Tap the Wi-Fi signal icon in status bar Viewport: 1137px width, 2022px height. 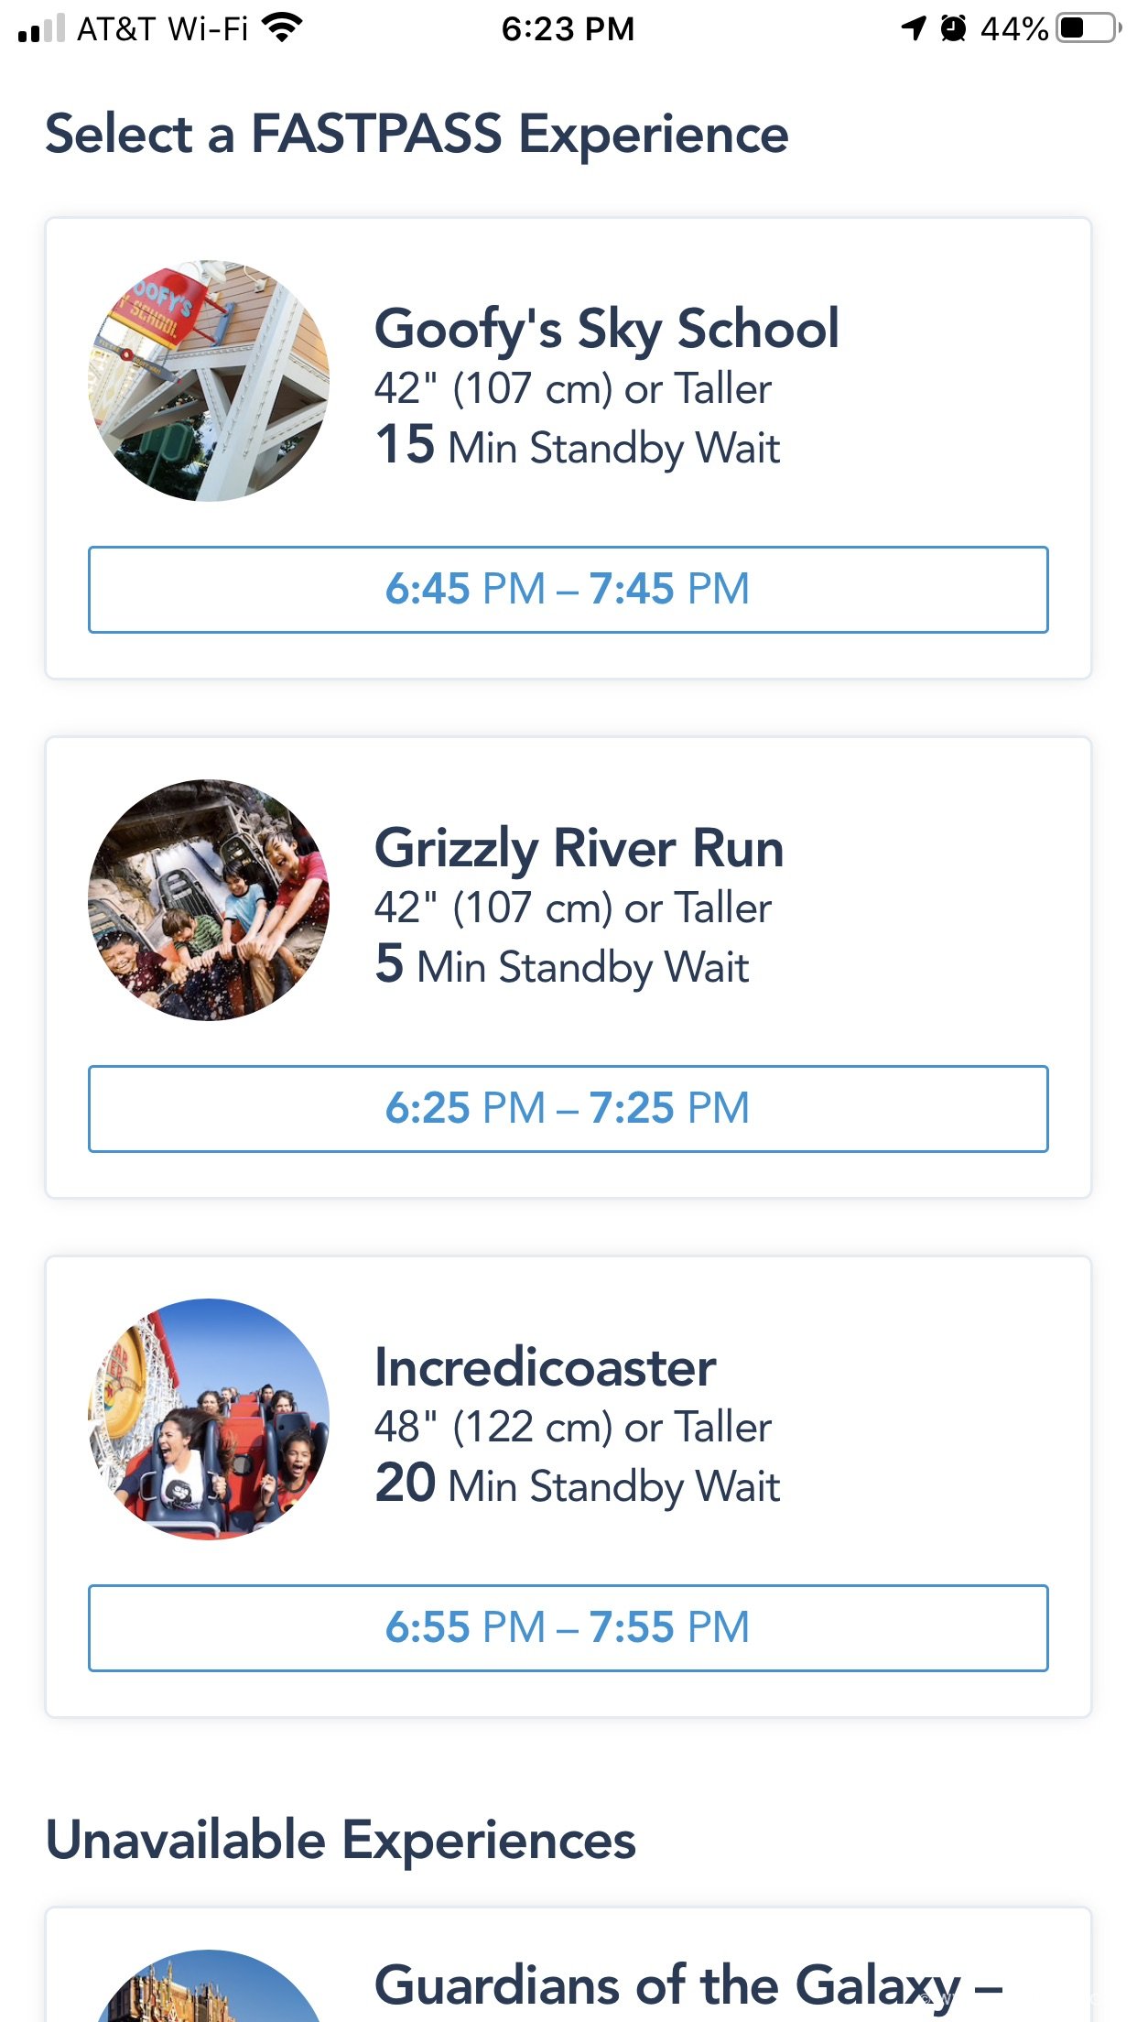click(x=282, y=28)
